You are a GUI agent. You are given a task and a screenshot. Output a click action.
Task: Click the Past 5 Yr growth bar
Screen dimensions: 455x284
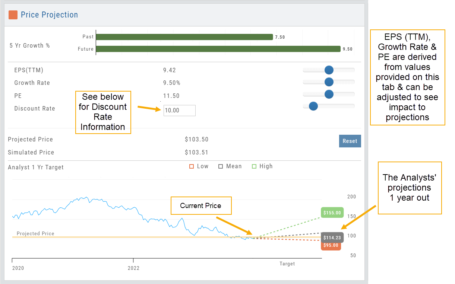pyautogui.click(x=184, y=37)
